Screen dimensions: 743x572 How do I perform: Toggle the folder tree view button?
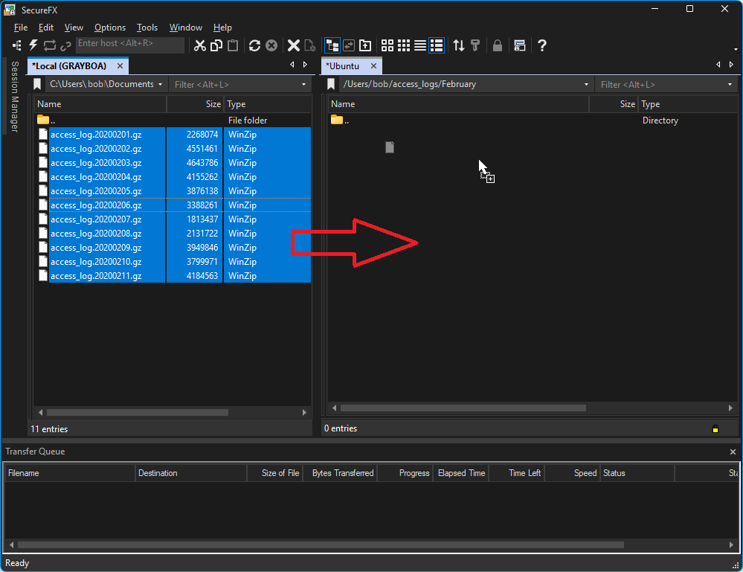tap(332, 45)
